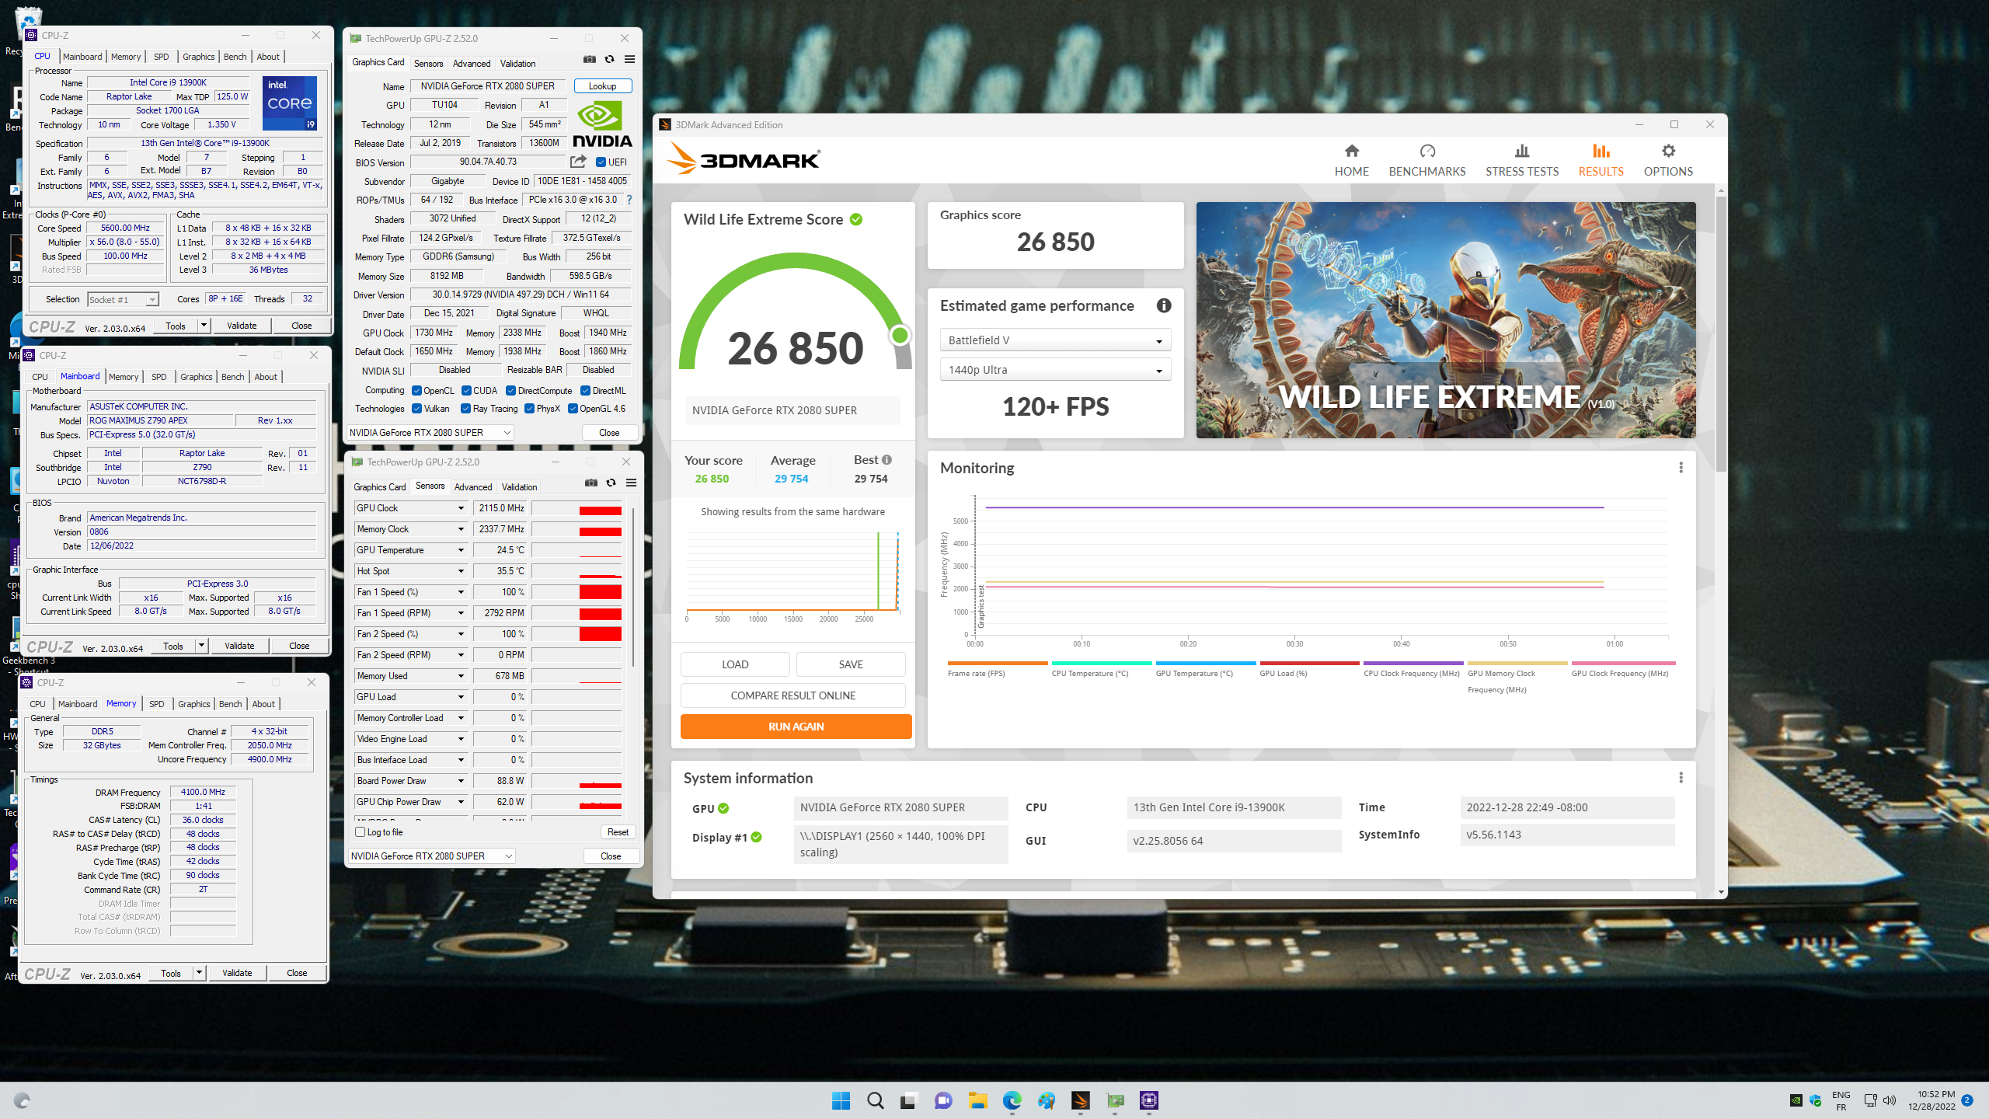Toggle the DirectML checkbox
Screen dimensions: 1989x1119
click(585, 391)
